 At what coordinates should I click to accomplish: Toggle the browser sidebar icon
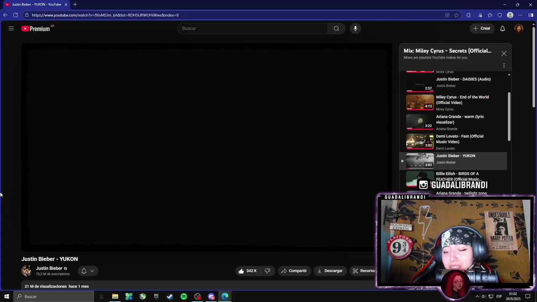click(x=531, y=15)
